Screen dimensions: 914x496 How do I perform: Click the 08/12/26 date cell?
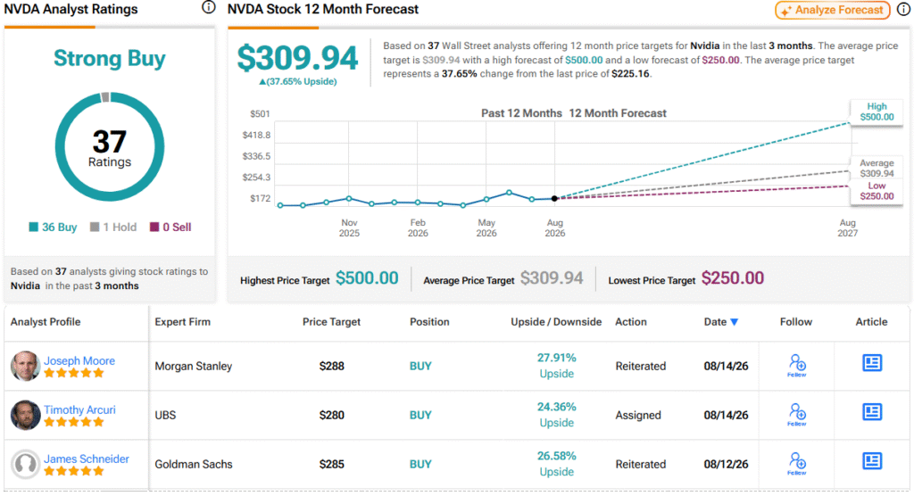point(726,464)
